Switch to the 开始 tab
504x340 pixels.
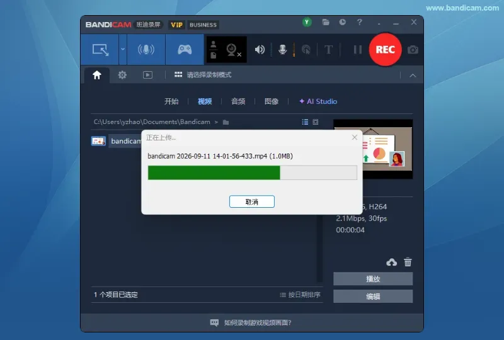click(x=171, y=101)
